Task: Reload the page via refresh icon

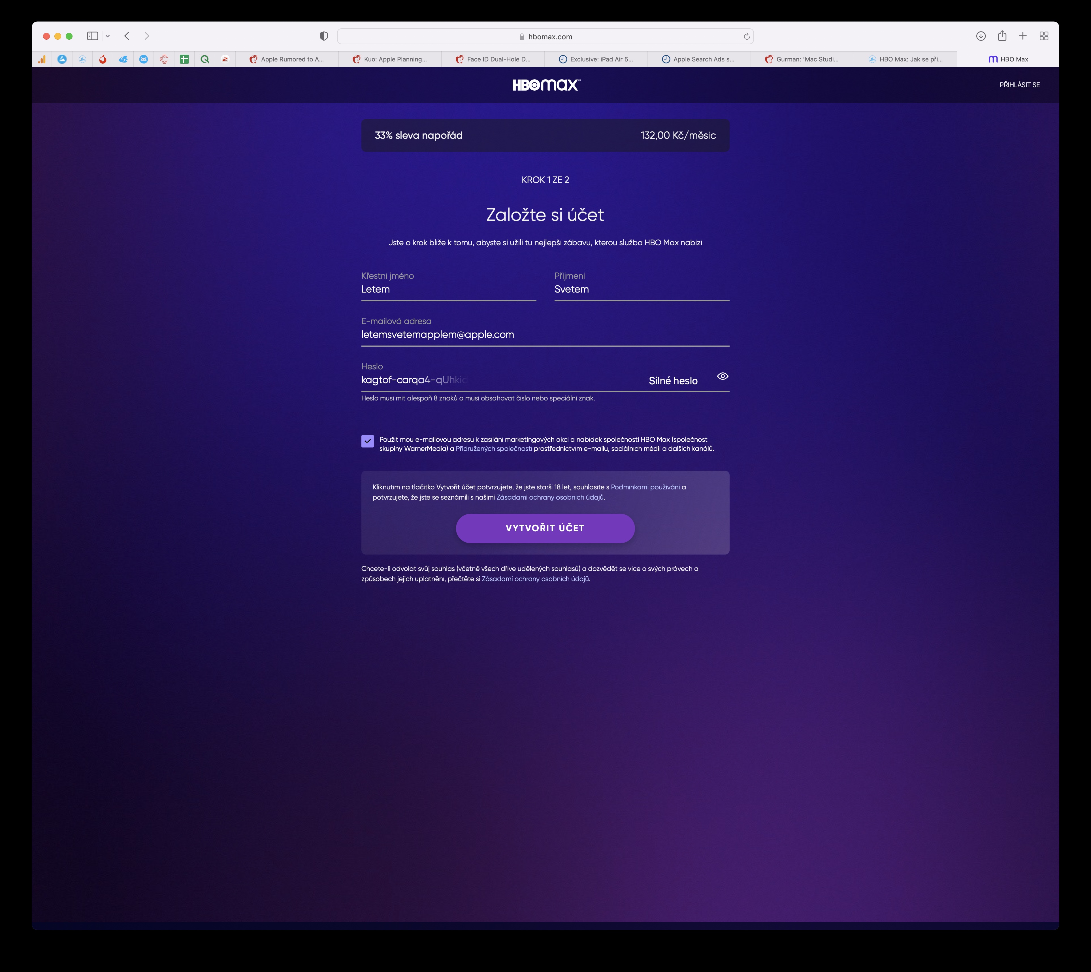Action: (747, 37)
